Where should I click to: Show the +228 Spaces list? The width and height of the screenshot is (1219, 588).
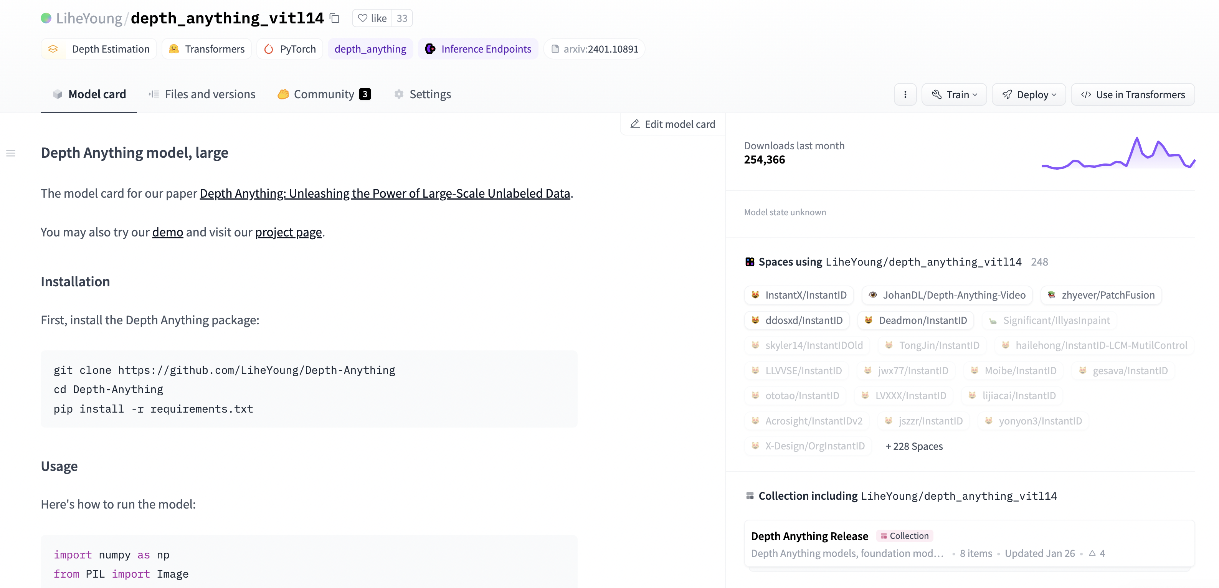pos(914,446)
